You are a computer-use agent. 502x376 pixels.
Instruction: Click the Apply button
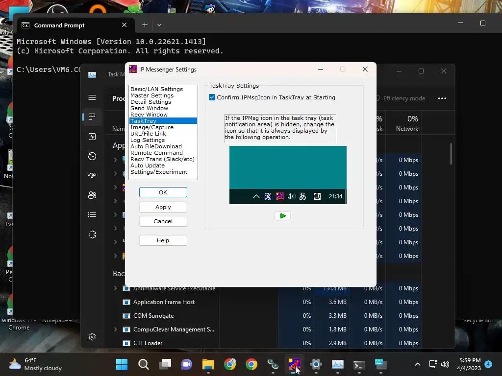tap(163, 207)
